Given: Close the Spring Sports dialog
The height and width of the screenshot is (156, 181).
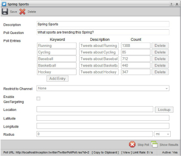Looking at the screenshot, I should [x=177, y=4].
